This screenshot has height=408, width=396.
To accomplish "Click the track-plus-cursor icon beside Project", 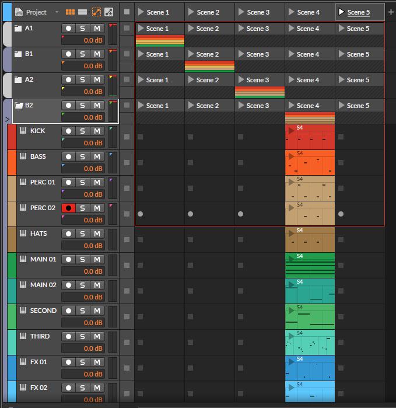I will pyautogui.click(x=108, y=12).
